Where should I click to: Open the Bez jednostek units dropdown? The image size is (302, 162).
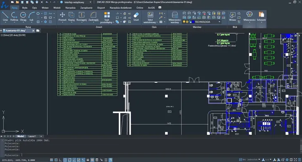click(x=259, y=160)
